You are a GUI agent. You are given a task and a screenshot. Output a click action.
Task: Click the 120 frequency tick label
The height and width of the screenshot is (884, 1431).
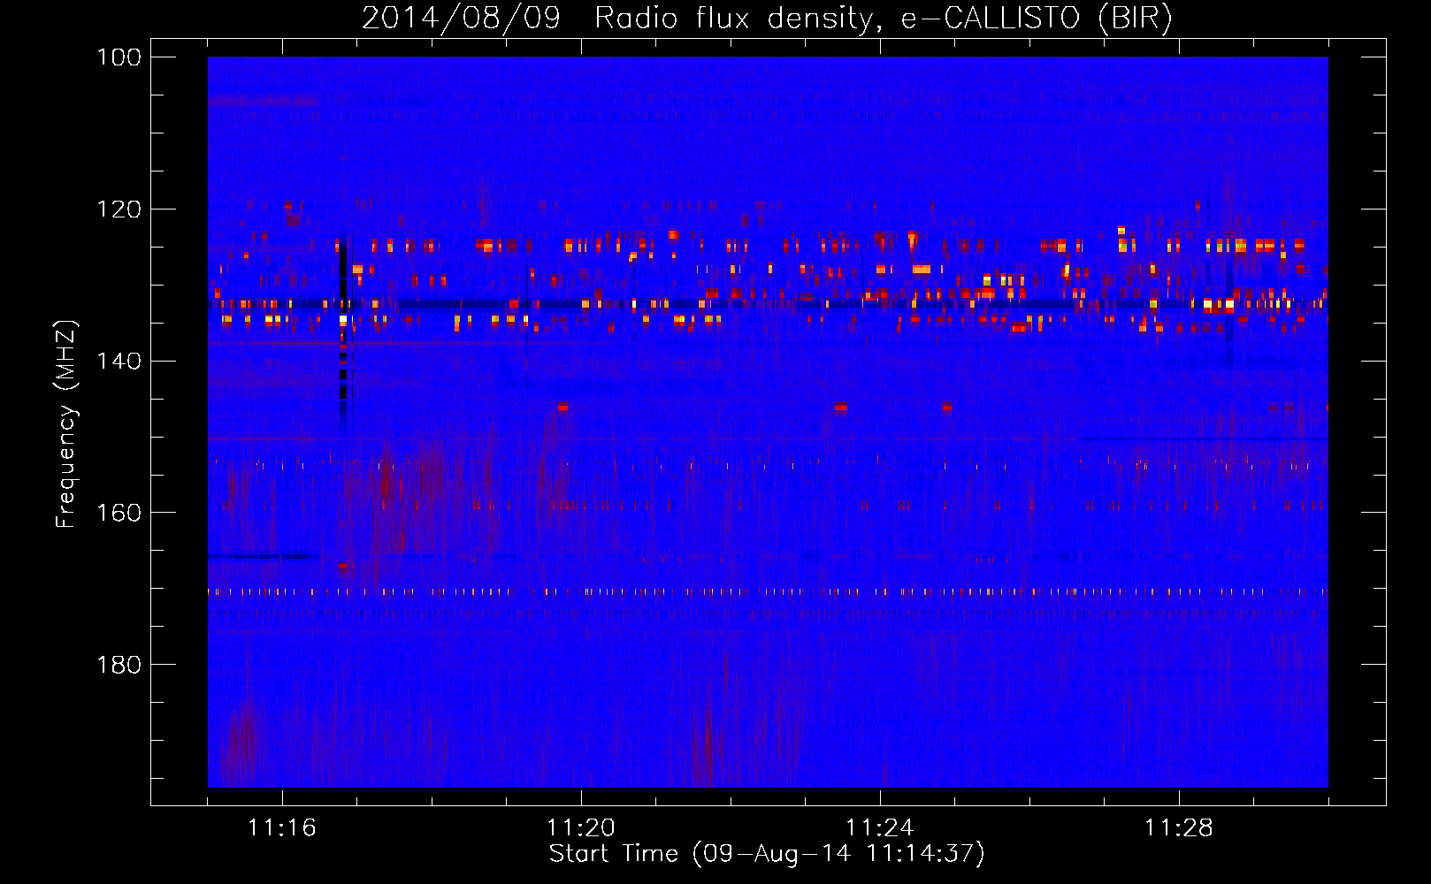coord(119,210)
